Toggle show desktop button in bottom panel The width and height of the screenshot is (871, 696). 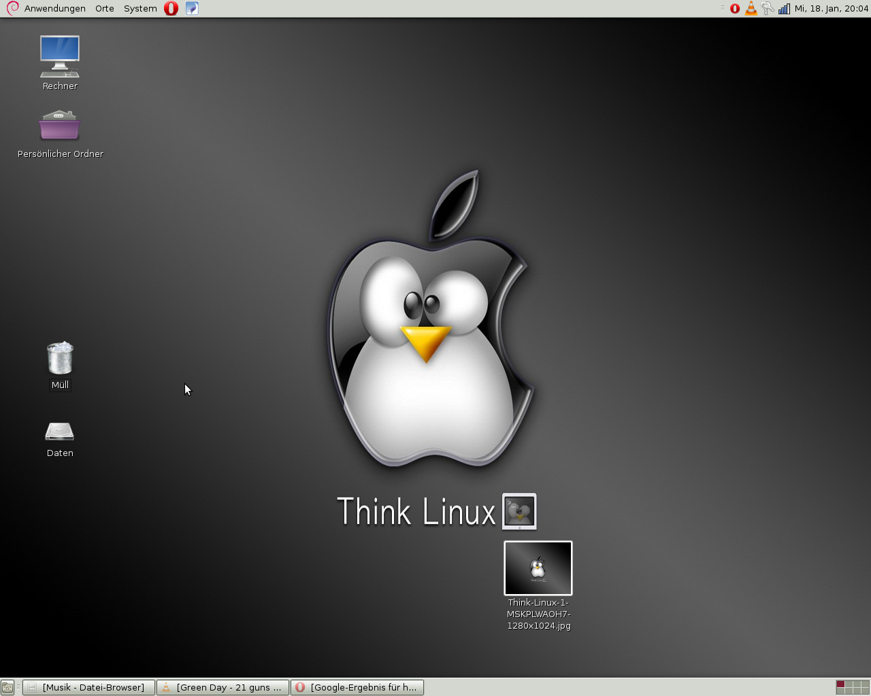tap(7, 688)
